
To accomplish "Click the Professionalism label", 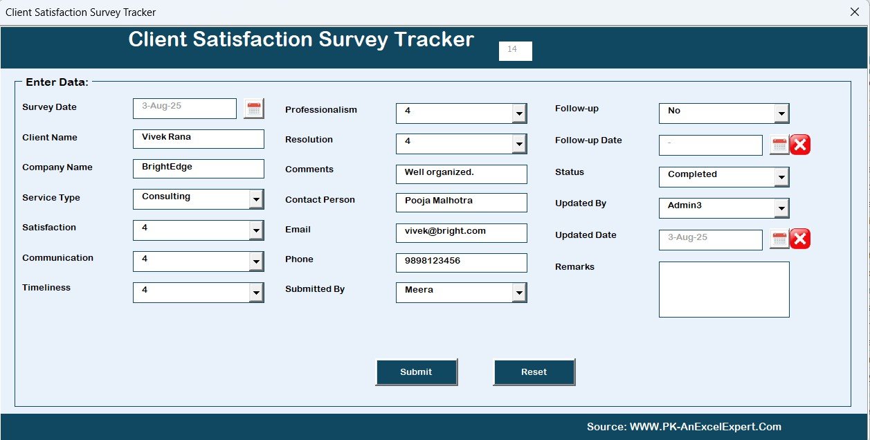I will (321, 110).
